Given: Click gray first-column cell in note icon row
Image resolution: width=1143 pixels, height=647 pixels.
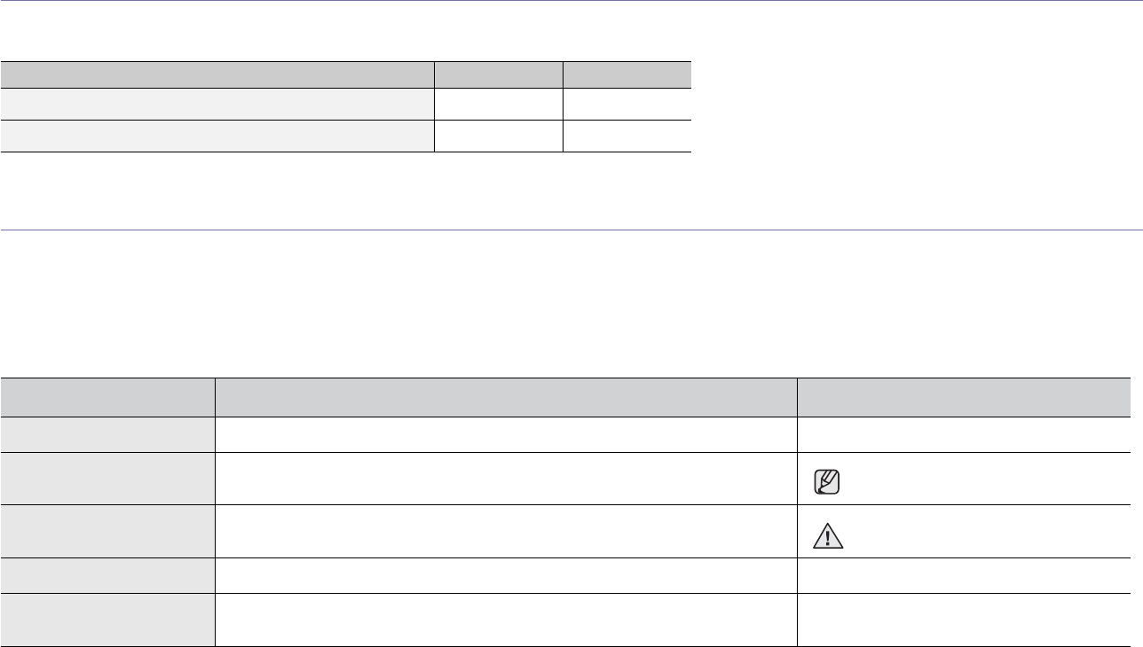Looking at the screenshot, I should 107,479.
